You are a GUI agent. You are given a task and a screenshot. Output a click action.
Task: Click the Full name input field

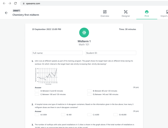[x=57, y=53]
